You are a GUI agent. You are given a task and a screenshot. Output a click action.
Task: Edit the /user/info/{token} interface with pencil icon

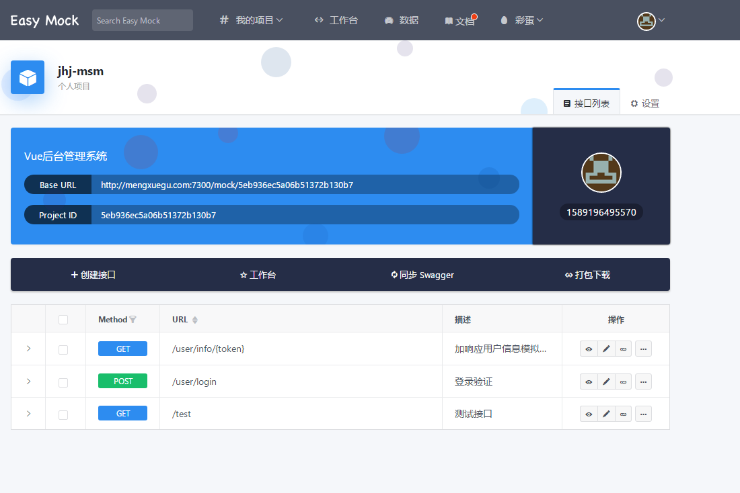click(606, 349)
